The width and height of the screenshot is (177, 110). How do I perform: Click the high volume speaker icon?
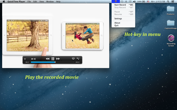(x=35, y=59)
